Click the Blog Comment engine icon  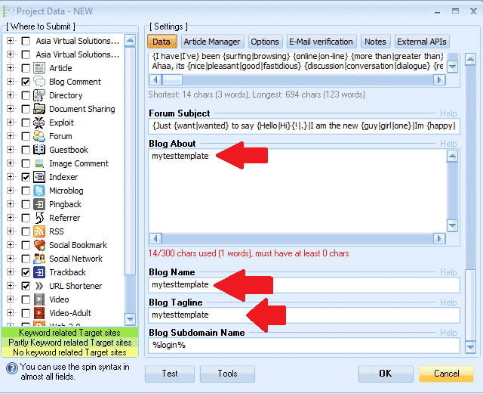pyautogui.click(x=40, y=82)
